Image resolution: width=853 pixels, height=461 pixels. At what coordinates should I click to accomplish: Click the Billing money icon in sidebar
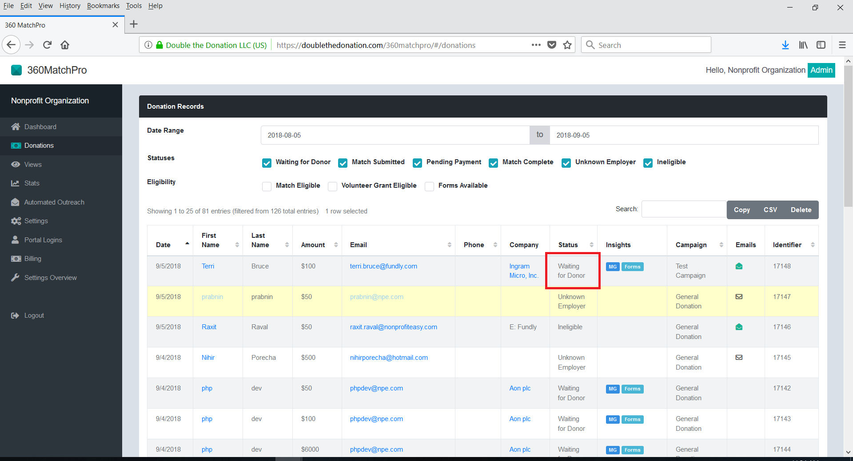[x=16, y=259]
